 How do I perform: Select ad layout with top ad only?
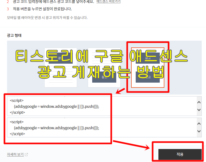(x=61, y=67)
